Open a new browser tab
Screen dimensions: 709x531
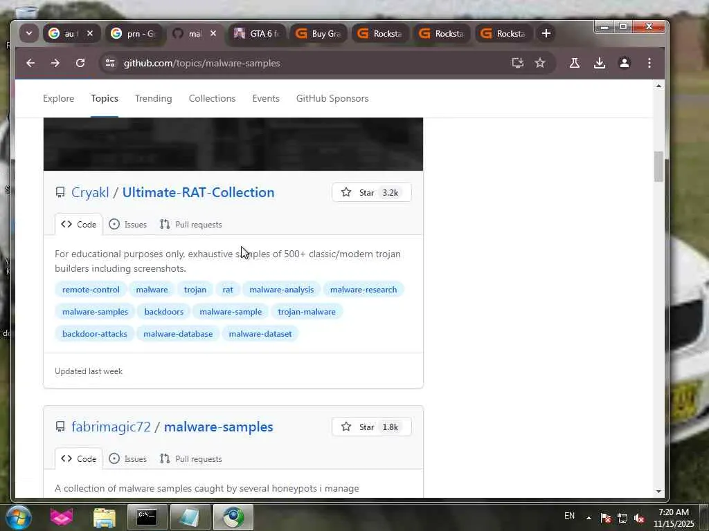(x=546, y=33)
